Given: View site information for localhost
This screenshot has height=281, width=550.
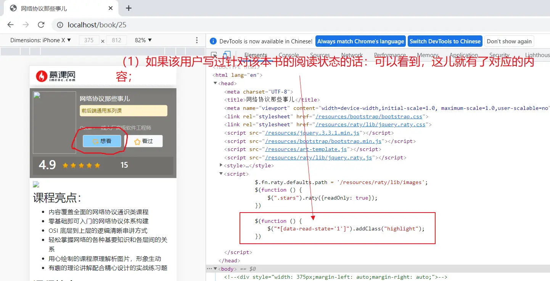Looking at the screenshot, I should tap(60, 25).
